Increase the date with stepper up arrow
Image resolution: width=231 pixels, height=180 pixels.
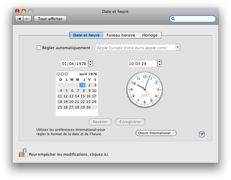click(x=91, y=62)
